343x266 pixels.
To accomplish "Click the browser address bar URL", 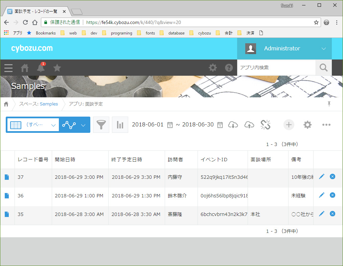I will pyautogui.click(x=133, y=22).
